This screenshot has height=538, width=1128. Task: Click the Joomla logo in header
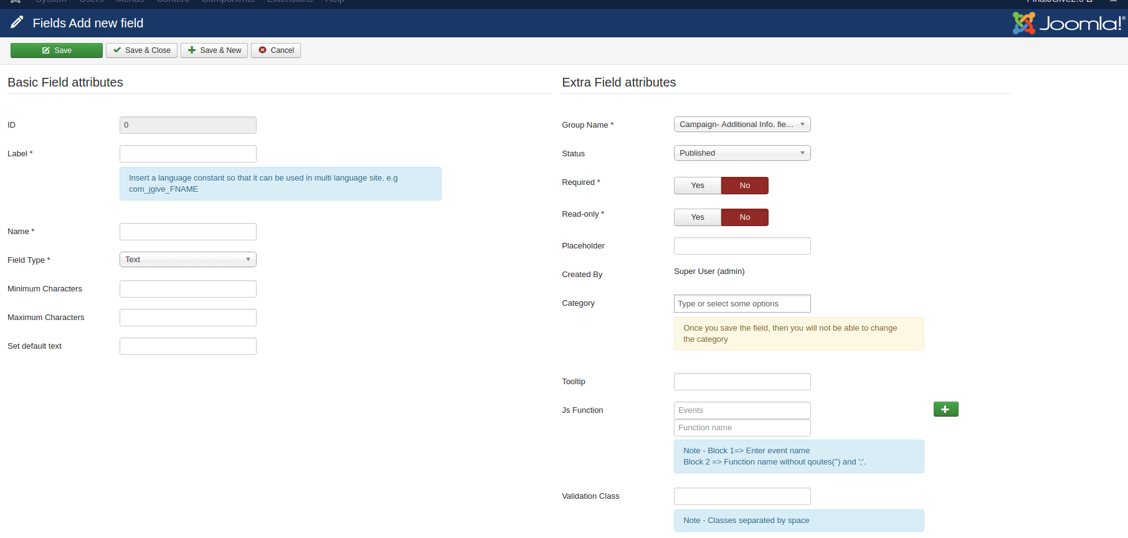click(1068, 24)
